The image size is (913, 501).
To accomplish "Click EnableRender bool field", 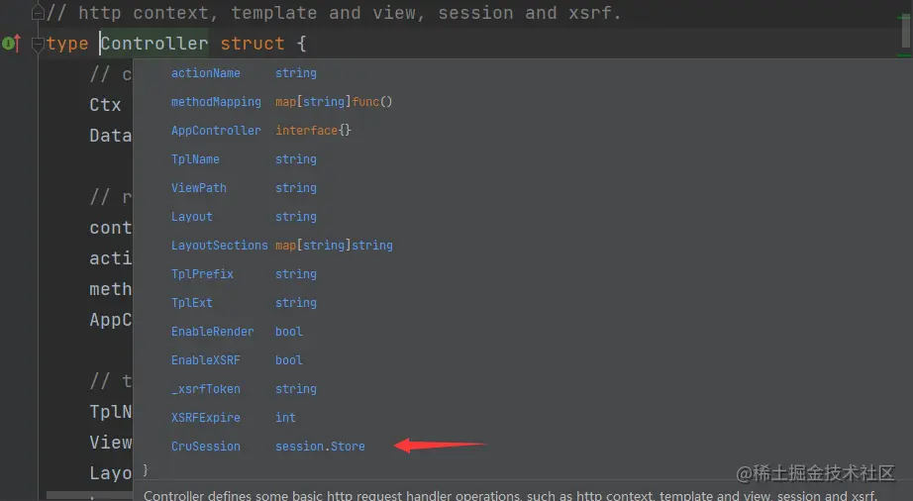I will tap(212, 332).
